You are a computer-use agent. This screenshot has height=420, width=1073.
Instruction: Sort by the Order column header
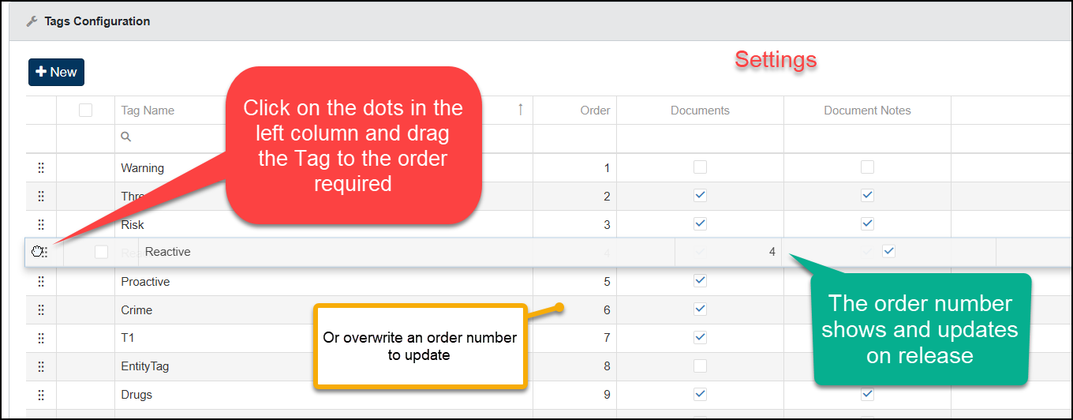595,111
